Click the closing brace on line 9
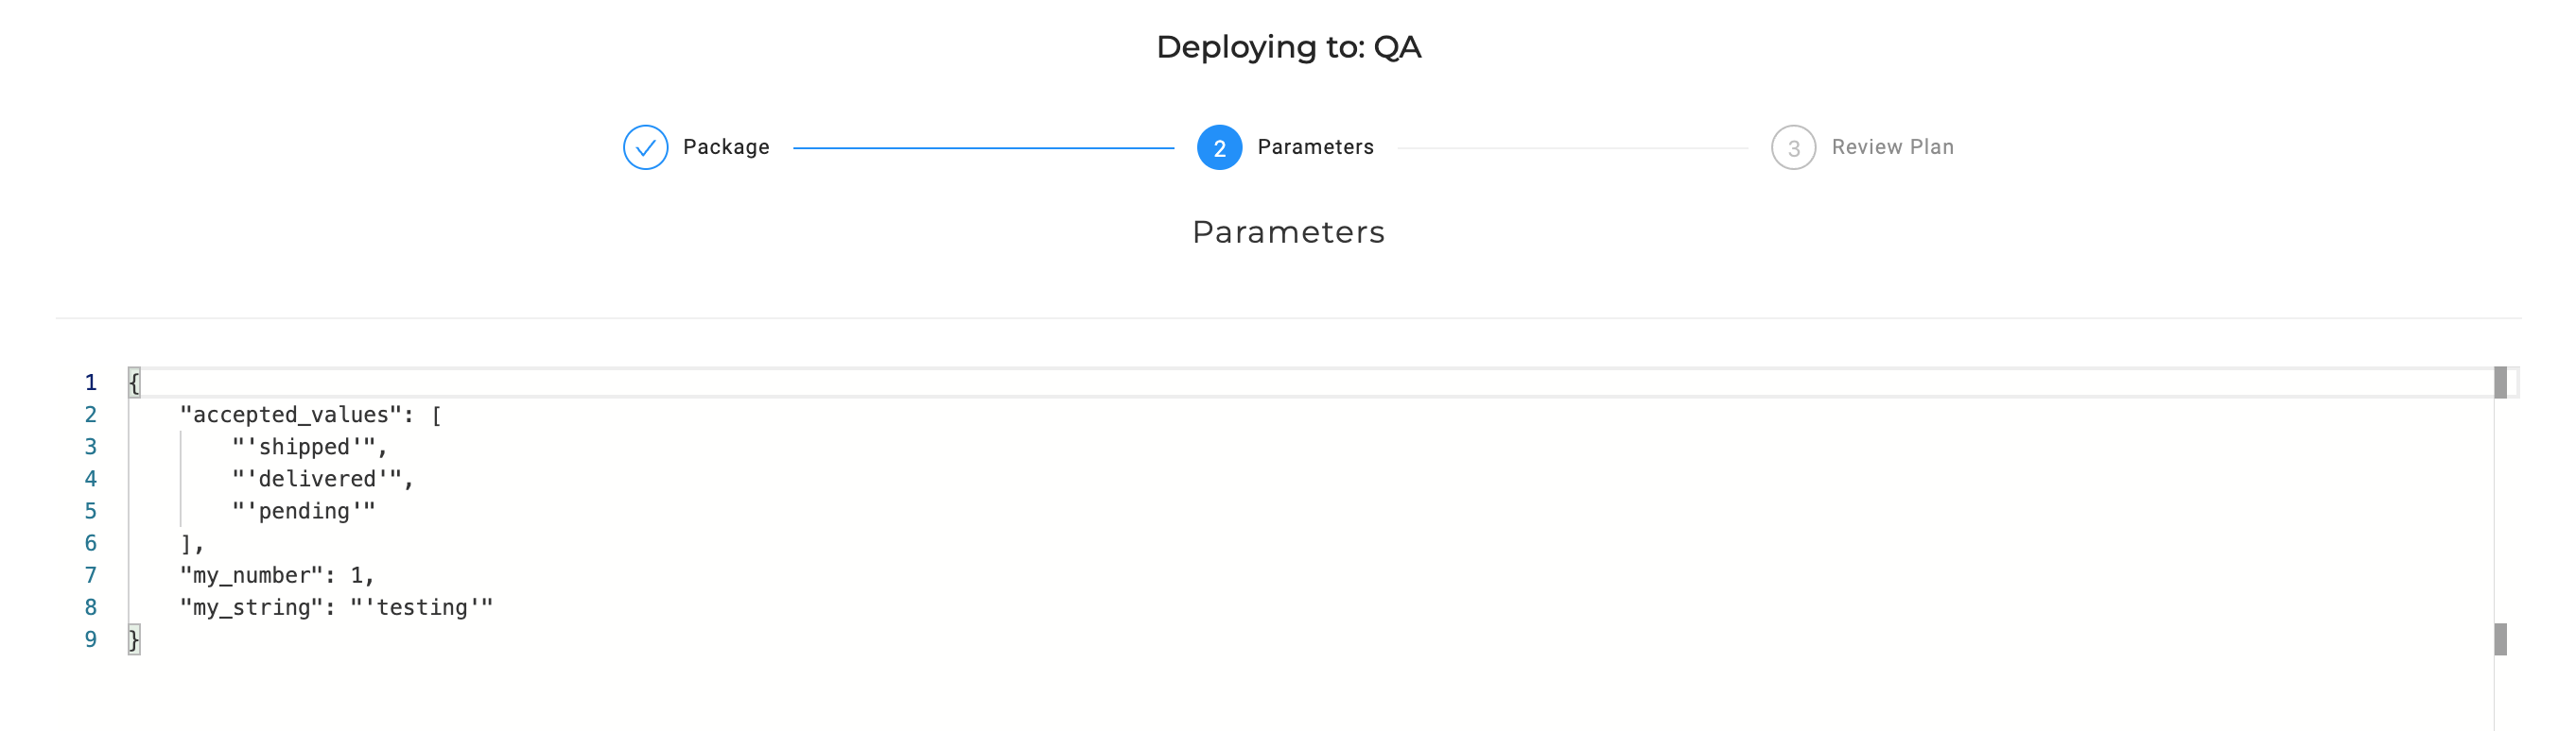 click(x=134, y=639)
